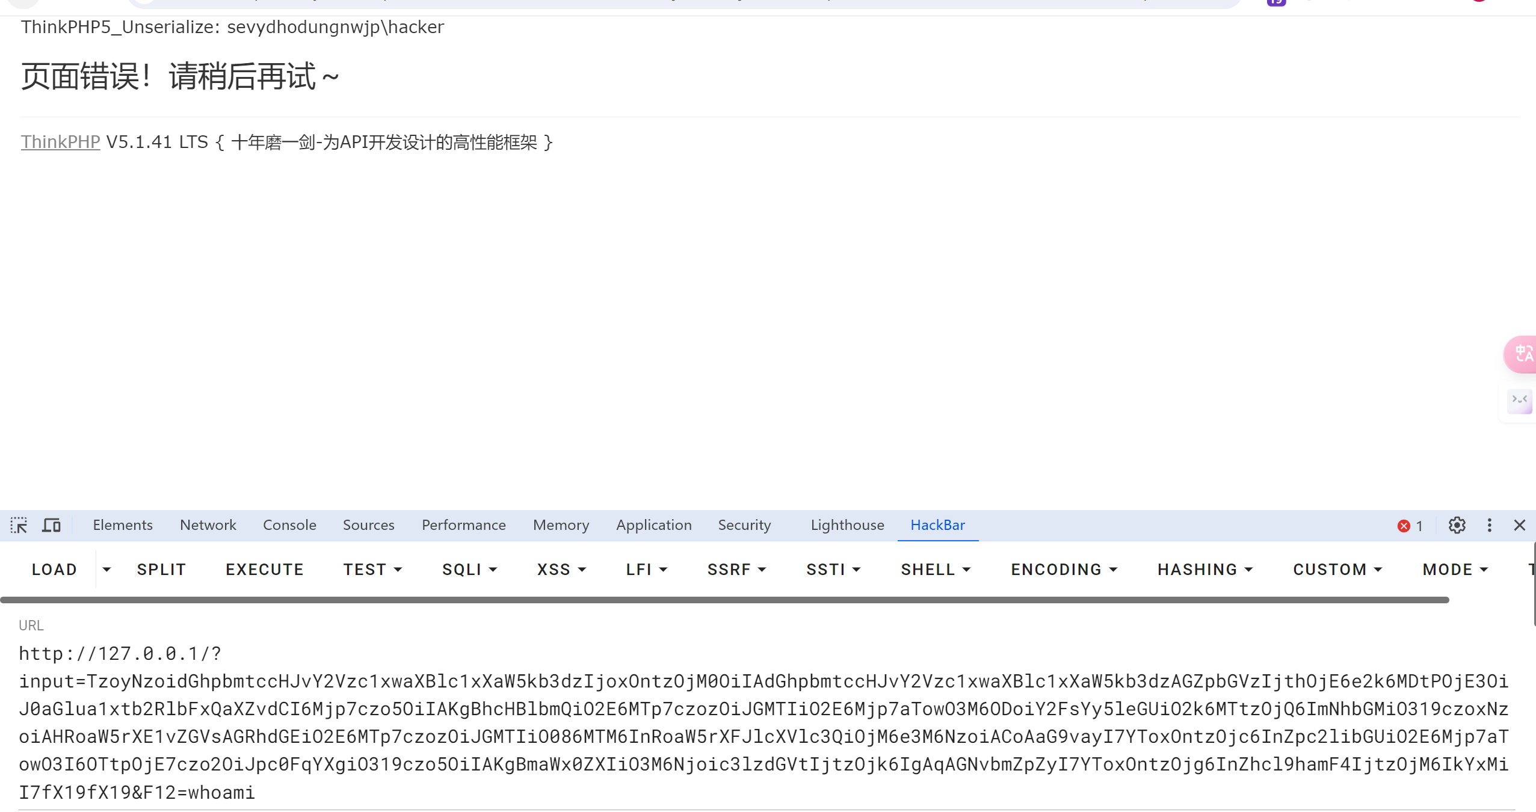Click the V5.1.41 LTS version text

click(157, 142)
